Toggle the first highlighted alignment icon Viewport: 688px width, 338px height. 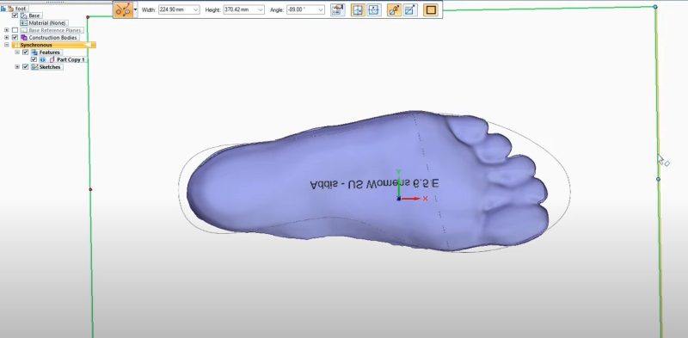[x=358, y=9]
